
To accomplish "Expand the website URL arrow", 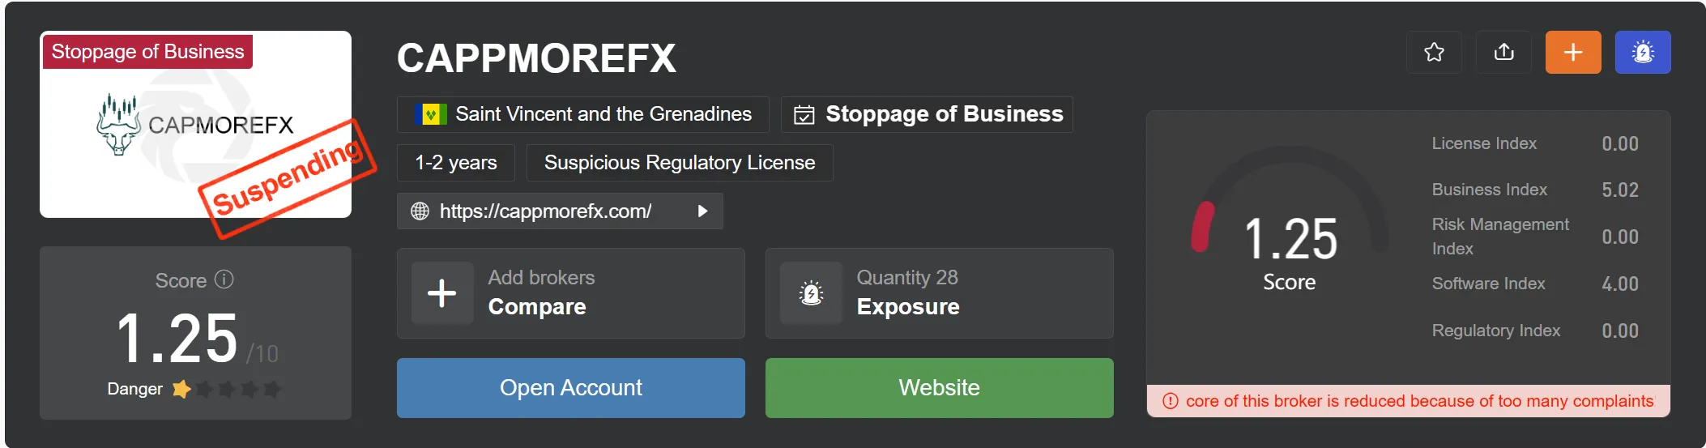I will 702,211.
